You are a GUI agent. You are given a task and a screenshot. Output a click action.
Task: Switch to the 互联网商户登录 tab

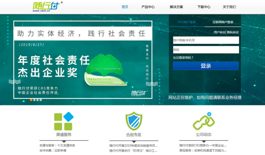coord(223,22)
